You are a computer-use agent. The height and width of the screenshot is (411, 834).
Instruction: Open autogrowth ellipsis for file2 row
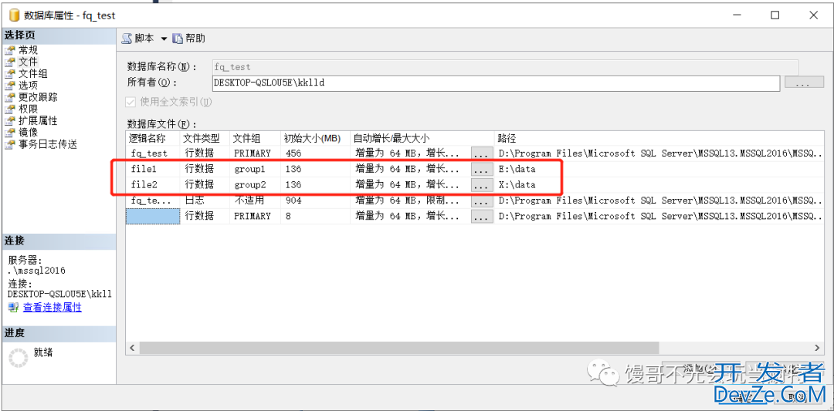coord(481,185)
